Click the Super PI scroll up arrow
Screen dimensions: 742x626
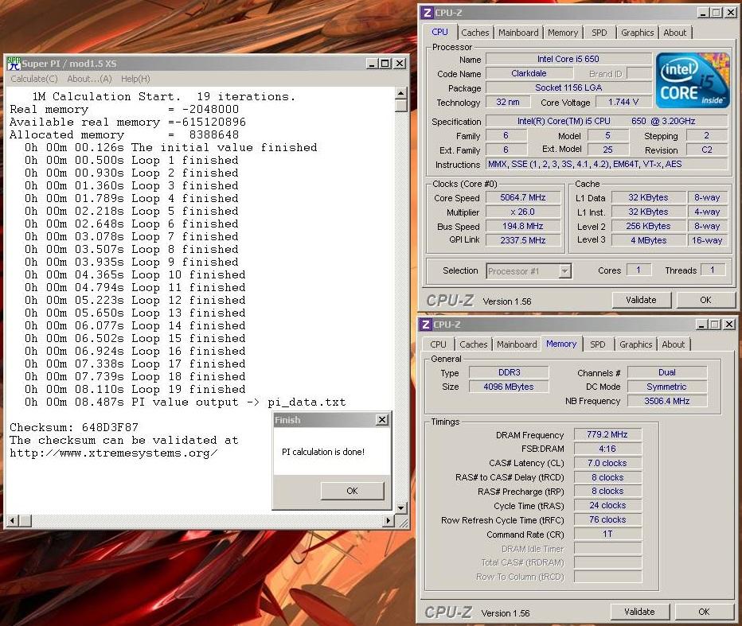pyautogui.click(x=400, y=93)
